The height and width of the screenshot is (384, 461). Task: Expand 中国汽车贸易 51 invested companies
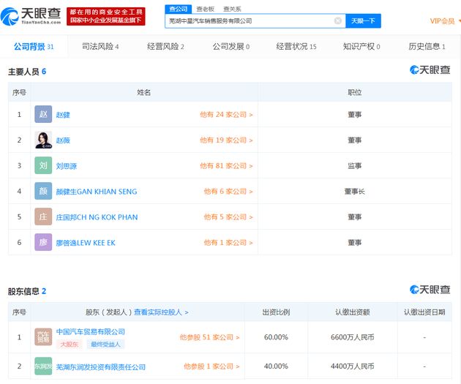(209, 337)
